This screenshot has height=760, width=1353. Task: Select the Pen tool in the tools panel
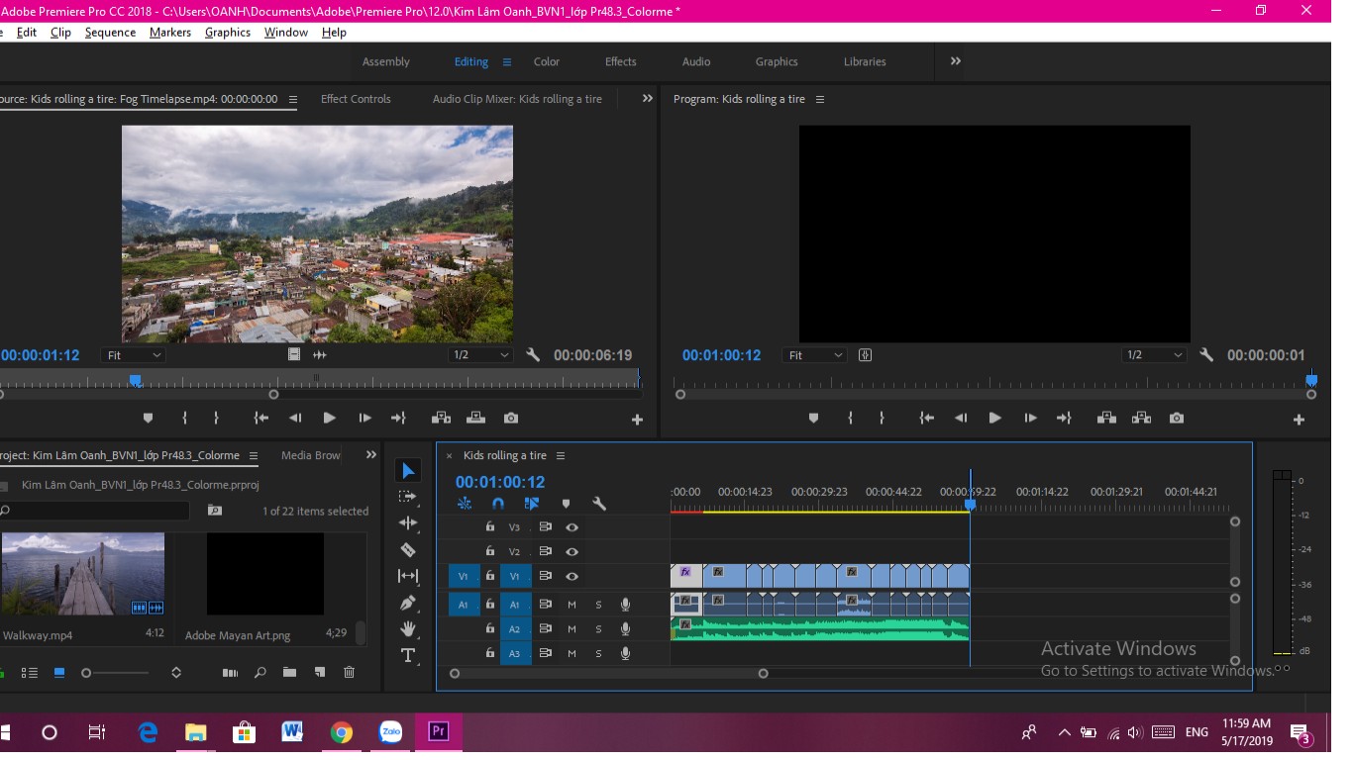pyautogui.click(x=408, y=602)
